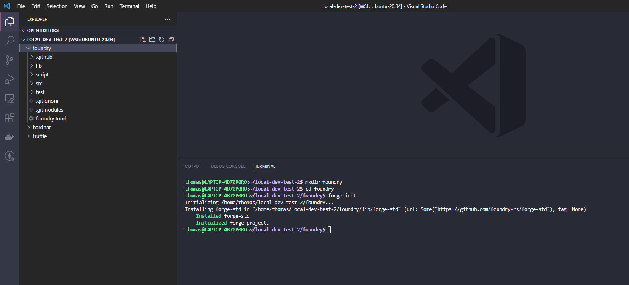Screen dimensions: 629x285
Task: Open the View menu
Action: pos(79,6)
